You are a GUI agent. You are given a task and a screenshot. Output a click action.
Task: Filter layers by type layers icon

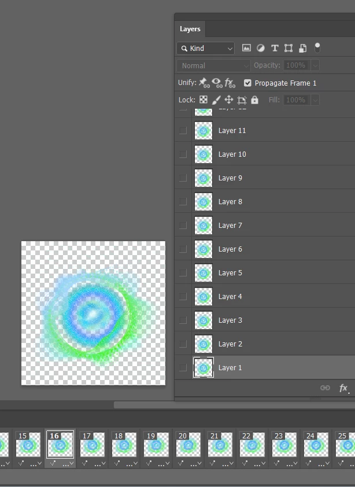(x=275, y=48)
